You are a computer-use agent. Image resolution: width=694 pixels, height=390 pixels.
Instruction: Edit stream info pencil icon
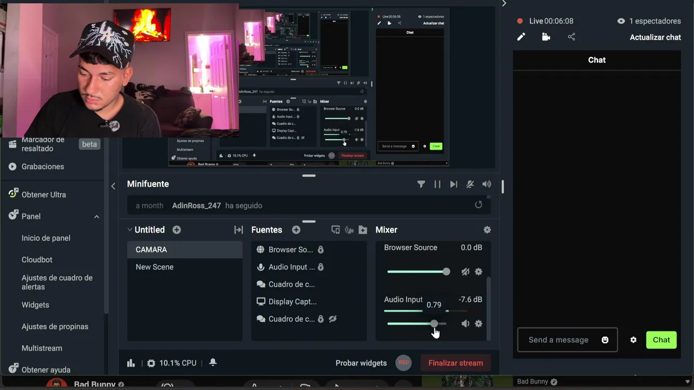tap(521, 37)
